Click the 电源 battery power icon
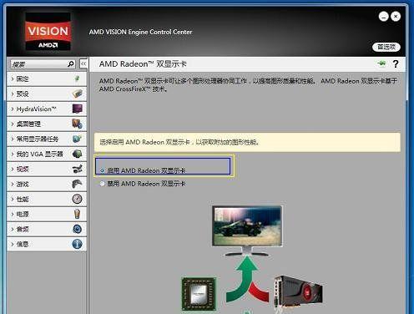Image resolution: width=414 pixels, height=314 pixels. (77, 214)
